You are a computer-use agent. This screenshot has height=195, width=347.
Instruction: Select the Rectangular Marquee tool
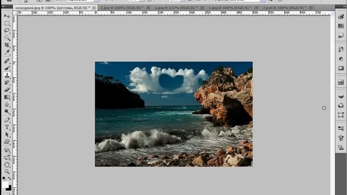[x=7, y=23]
